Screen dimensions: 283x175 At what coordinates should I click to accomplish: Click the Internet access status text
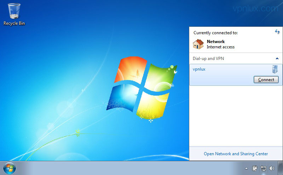point(220,47)
